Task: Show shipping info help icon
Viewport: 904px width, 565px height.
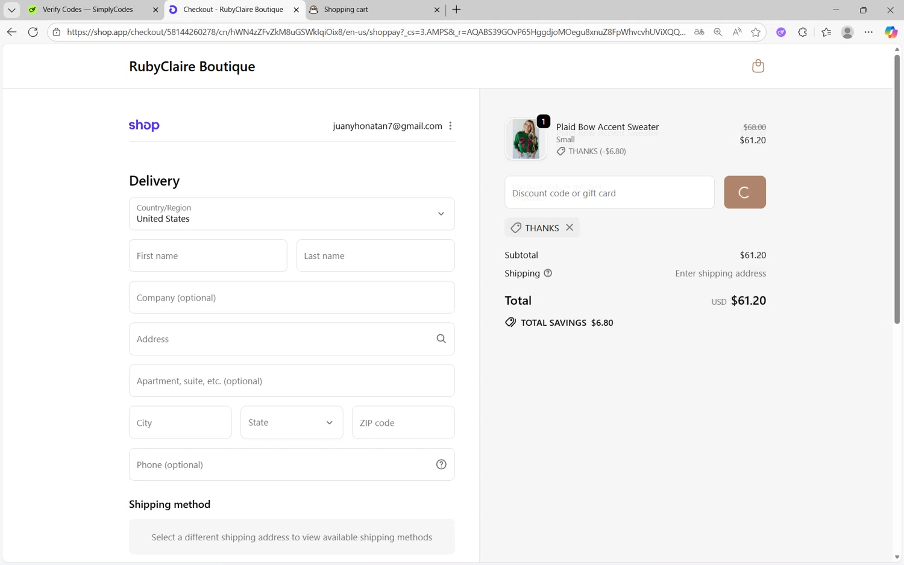Action: [x=548, y=273]
